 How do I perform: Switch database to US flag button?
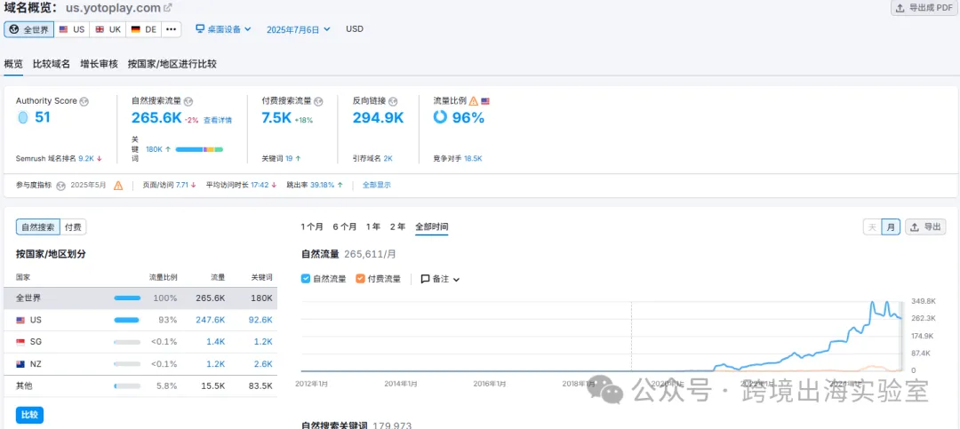point(72,28)
